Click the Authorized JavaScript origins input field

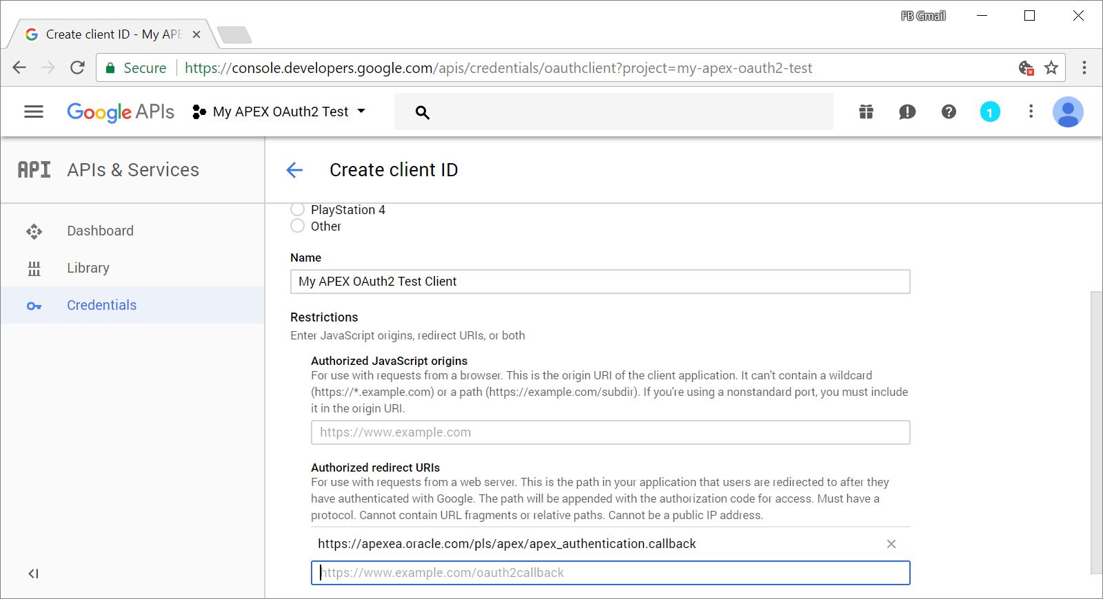tap(610, 432)
